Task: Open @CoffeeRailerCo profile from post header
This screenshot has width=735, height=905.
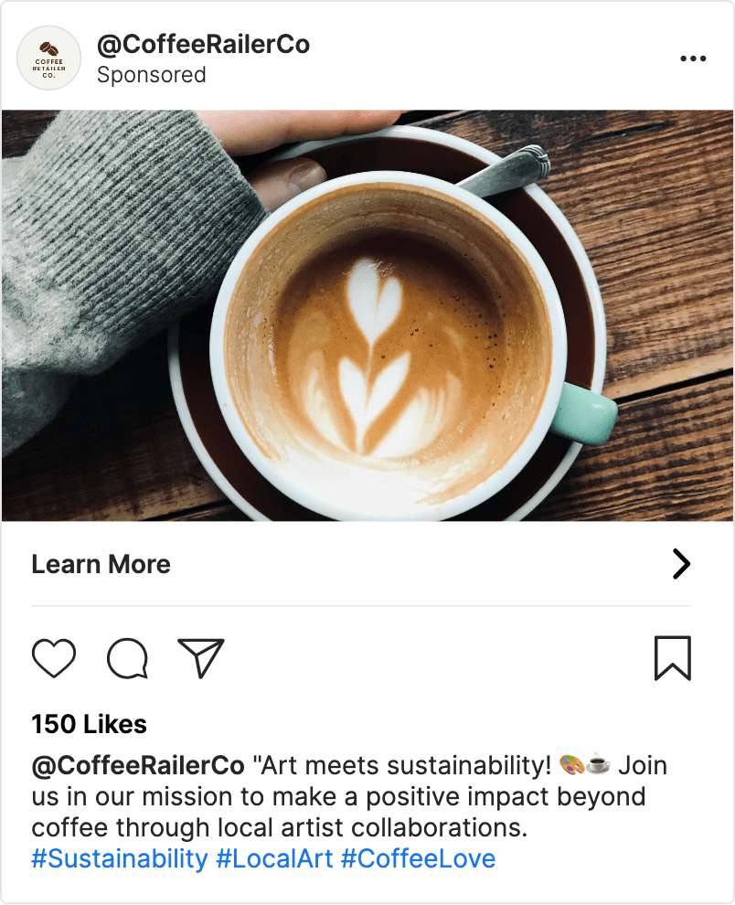Action: [203, 44]
